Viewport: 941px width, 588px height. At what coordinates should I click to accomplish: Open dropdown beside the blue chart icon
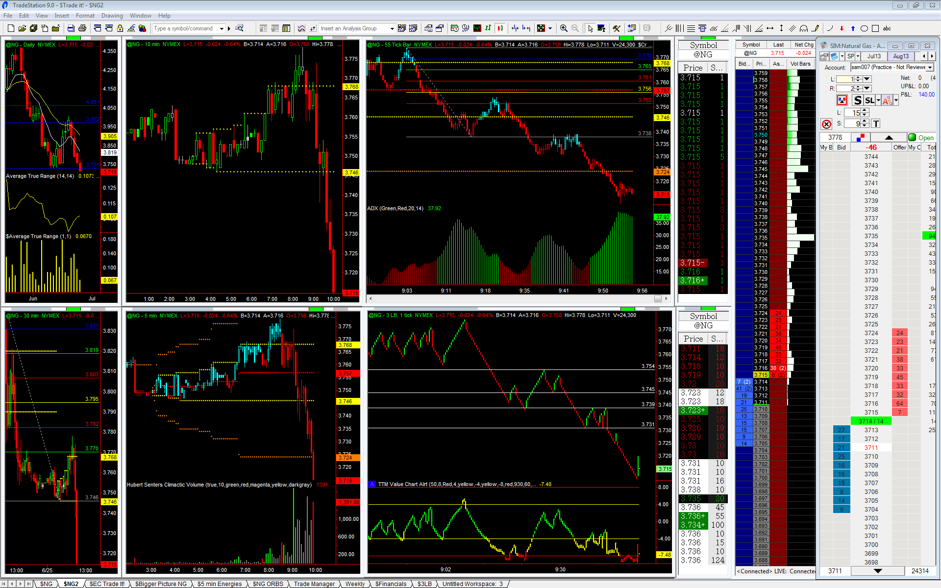pos(842,56)
